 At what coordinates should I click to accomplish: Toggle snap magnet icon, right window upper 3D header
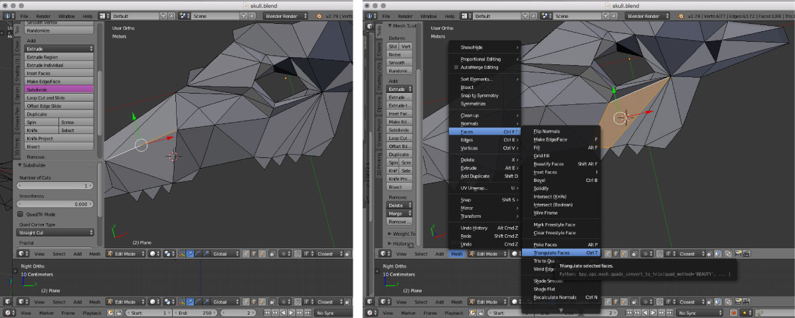(660, 254)
